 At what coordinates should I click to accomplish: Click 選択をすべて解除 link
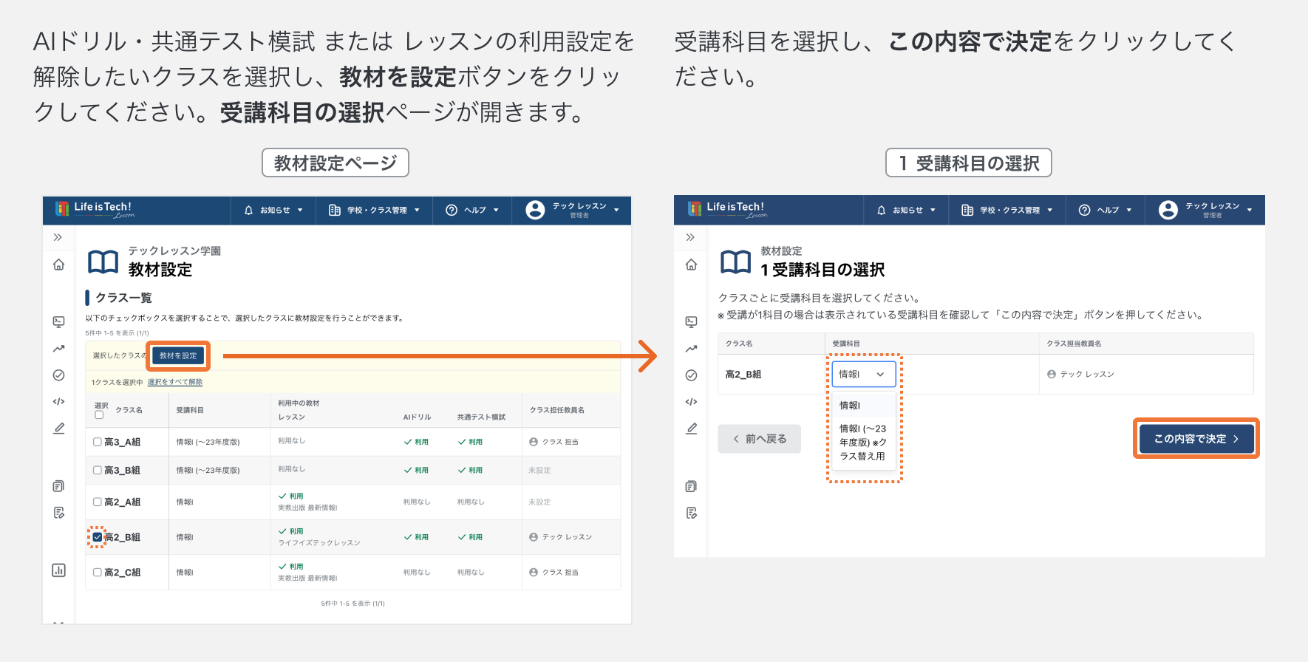(175, 382)
